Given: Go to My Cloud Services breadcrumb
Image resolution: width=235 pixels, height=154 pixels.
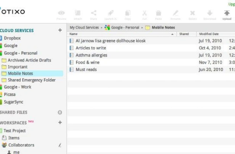Looking at the screenshot, I should tap(84, 27).
